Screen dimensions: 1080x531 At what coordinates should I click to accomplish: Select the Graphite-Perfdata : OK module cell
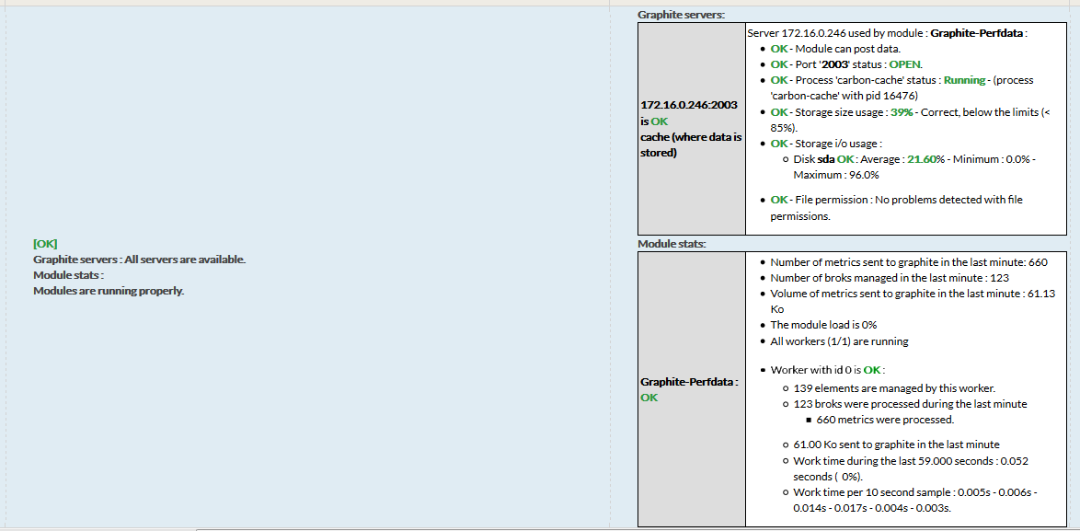click(x=691, y=389)
